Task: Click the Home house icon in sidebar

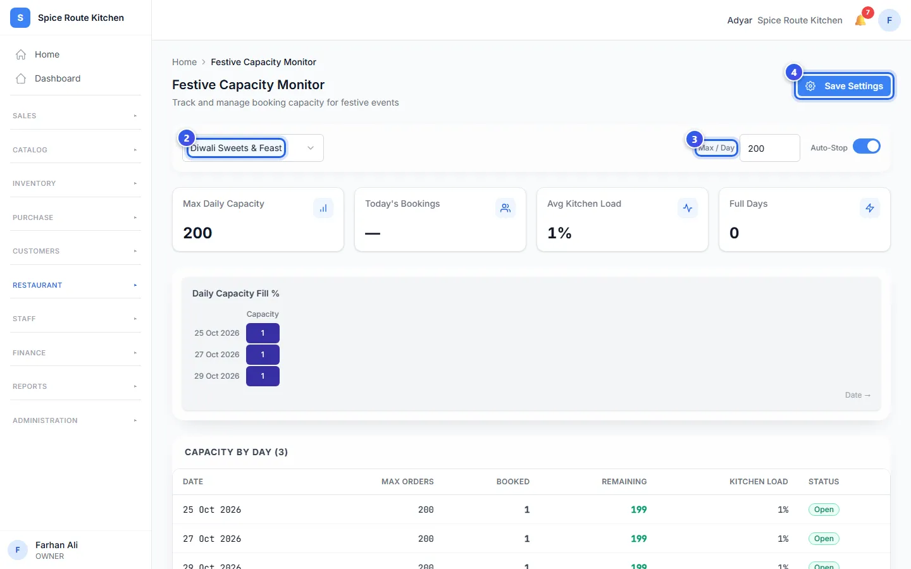Action: tap(21, 54)
